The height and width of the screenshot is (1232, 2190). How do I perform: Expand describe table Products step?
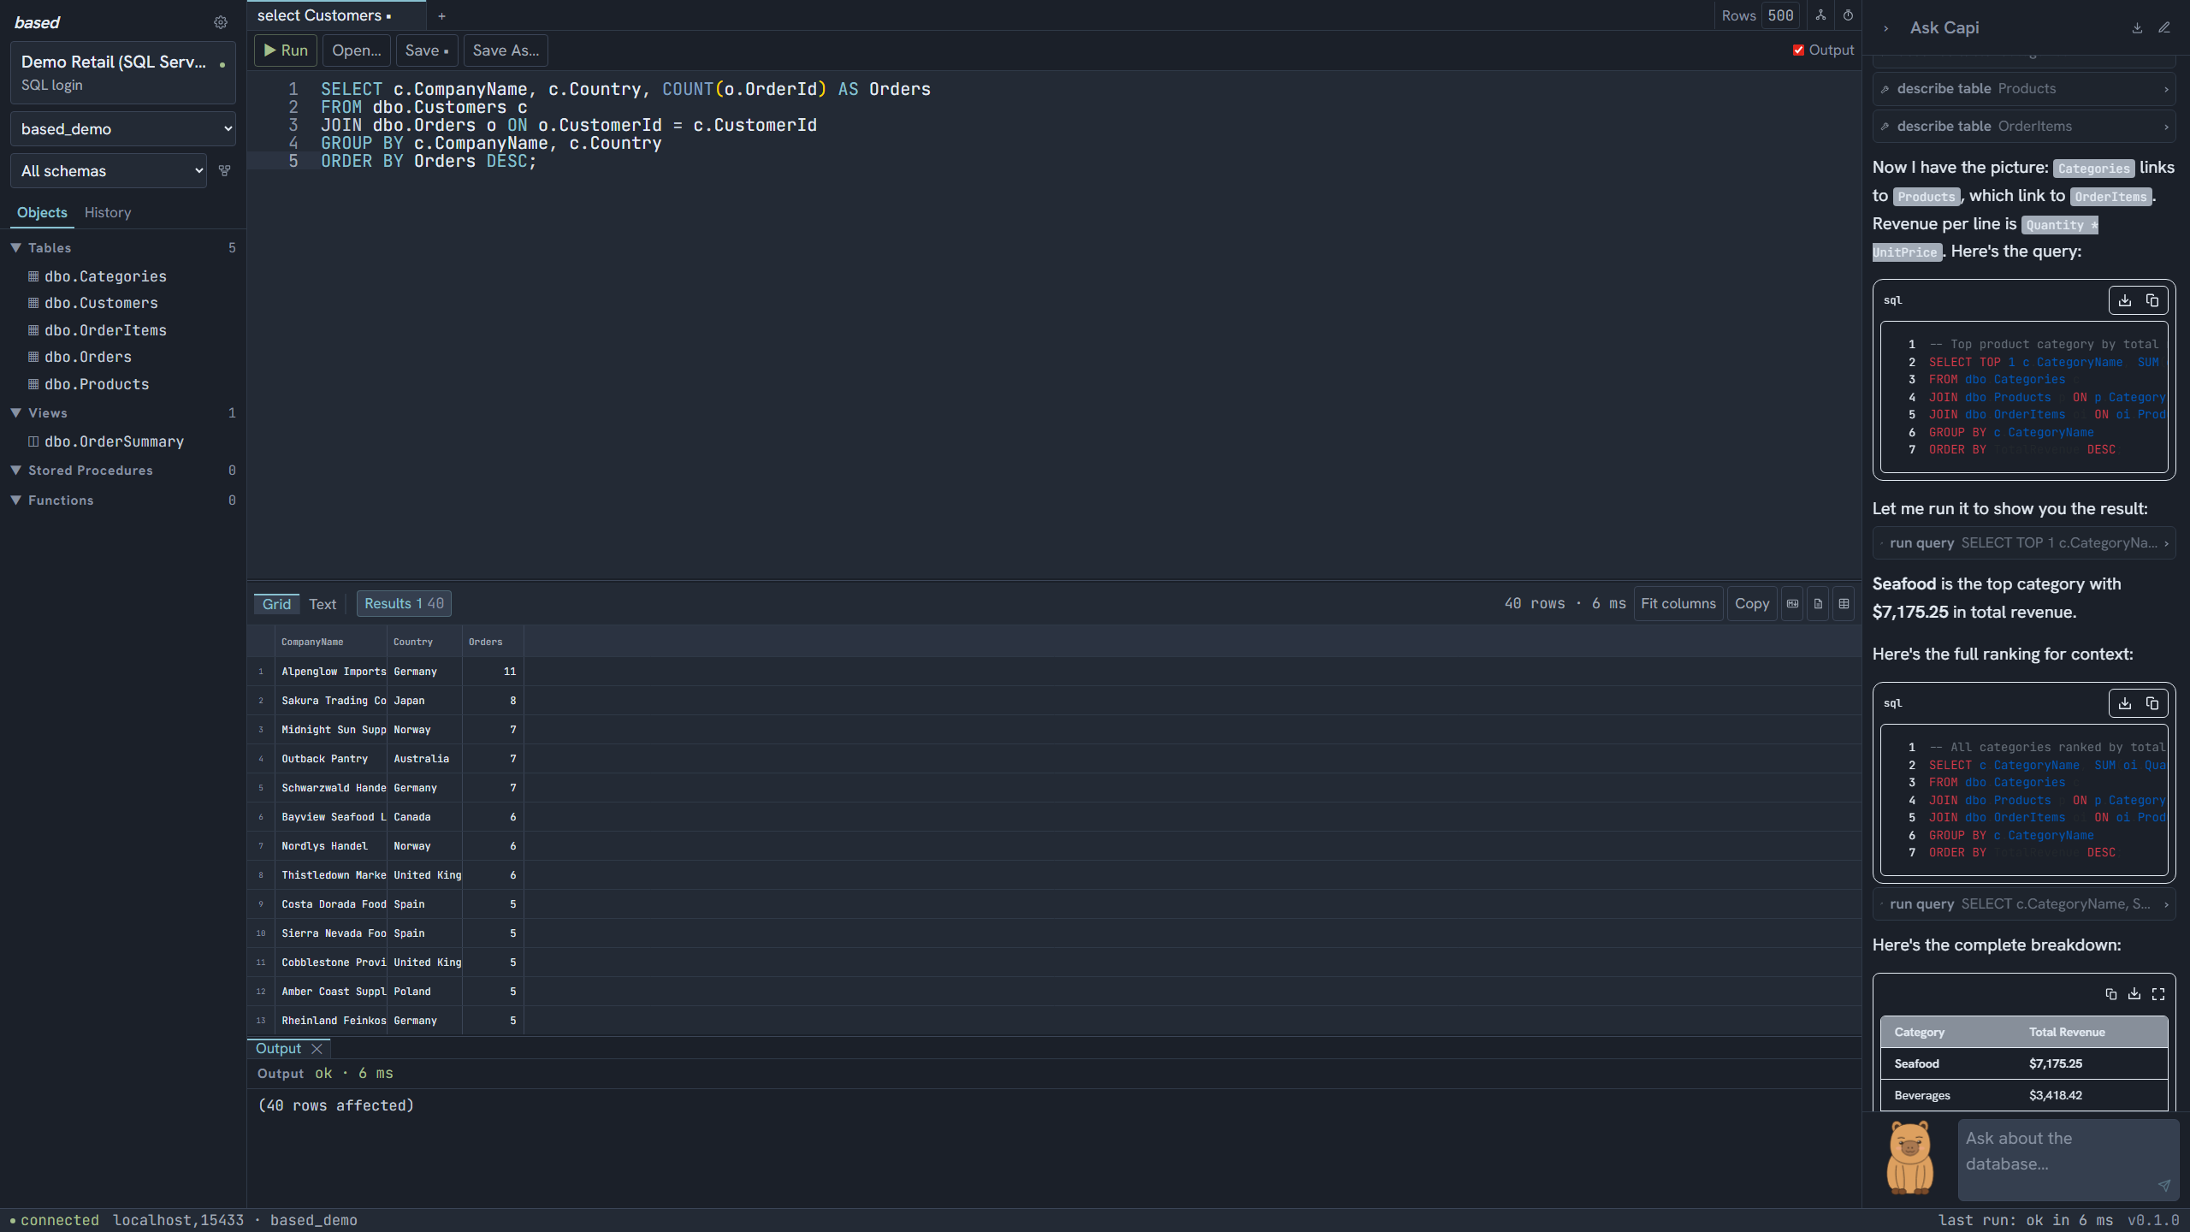tap(2024, 89)
